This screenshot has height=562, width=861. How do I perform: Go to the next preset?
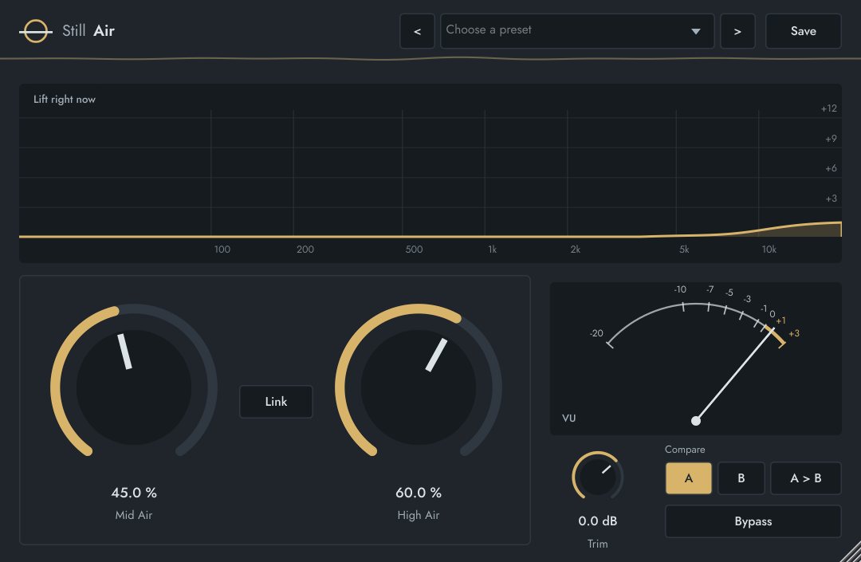tap(737, 31)
